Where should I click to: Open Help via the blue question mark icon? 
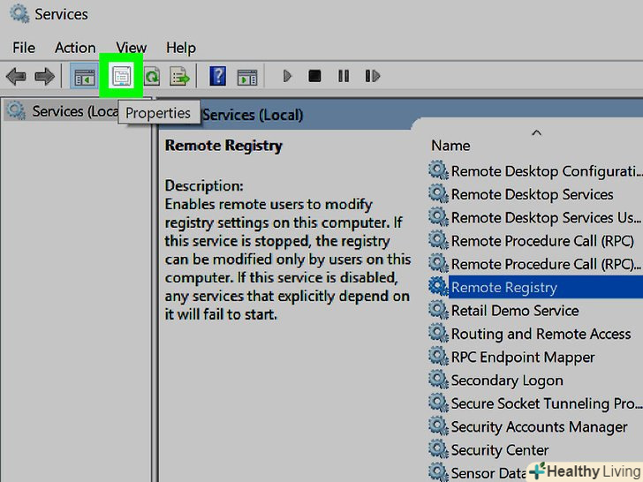217,77
